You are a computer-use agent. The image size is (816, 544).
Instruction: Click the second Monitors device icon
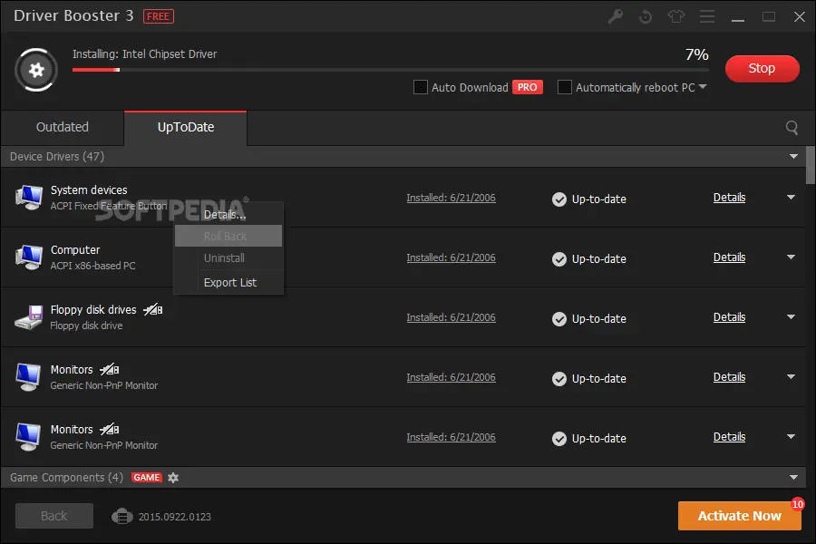(29, 437)
